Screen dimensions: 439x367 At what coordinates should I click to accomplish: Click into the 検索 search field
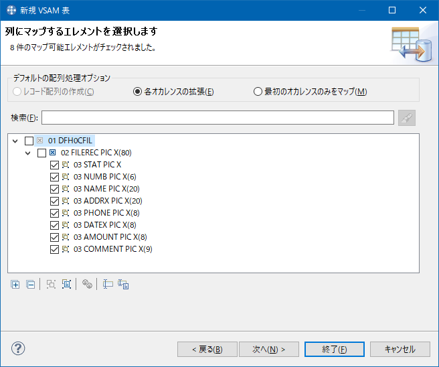coord(217,117)
